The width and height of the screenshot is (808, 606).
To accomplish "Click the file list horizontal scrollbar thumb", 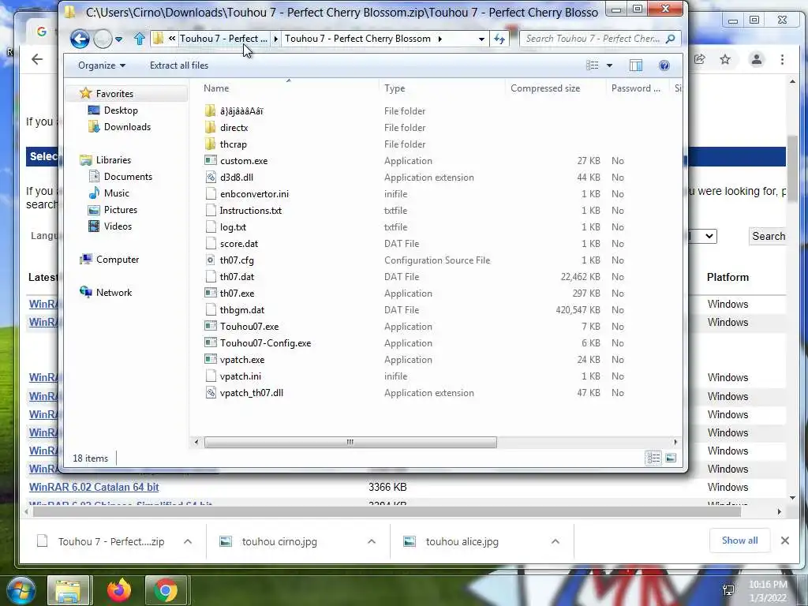I will (350, 442).
